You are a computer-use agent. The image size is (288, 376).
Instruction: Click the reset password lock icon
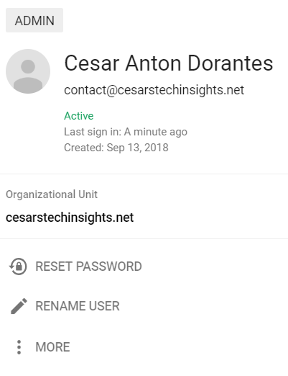click(x=18, y=267)
